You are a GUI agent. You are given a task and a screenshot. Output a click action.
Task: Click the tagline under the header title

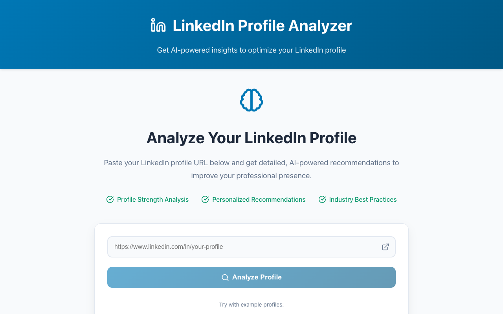click(251, 50)
